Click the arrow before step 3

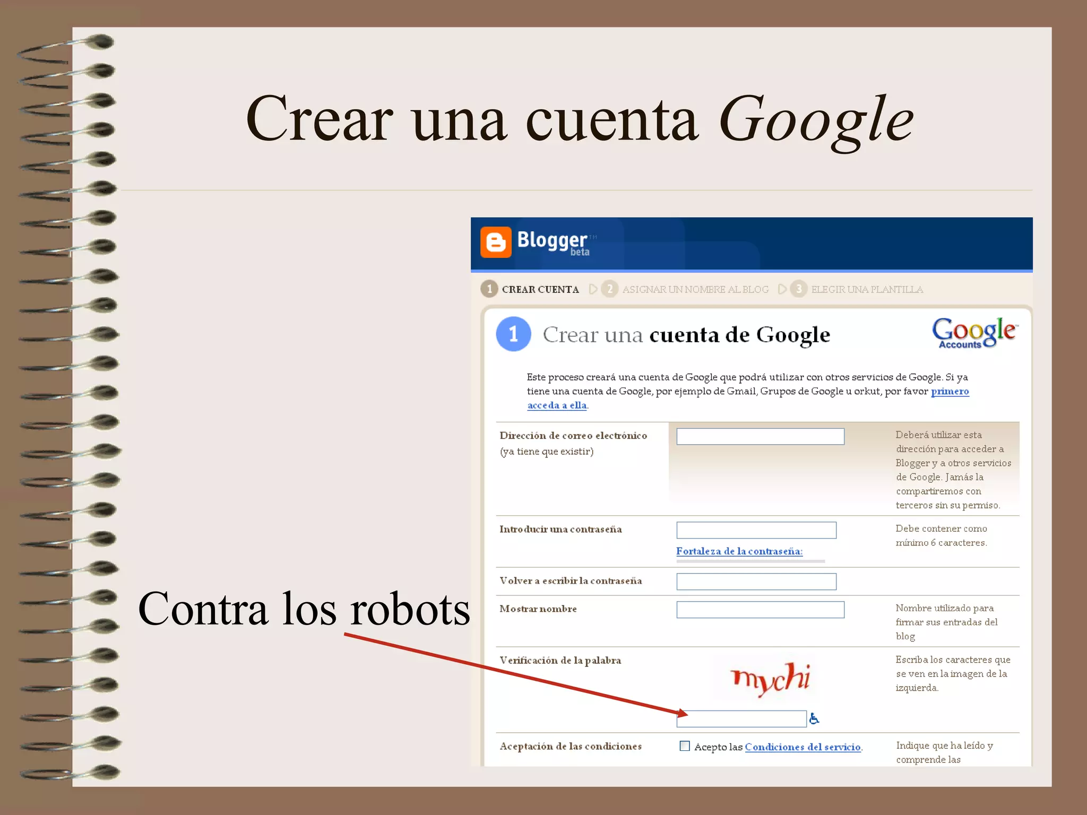[x=782, y=289]
